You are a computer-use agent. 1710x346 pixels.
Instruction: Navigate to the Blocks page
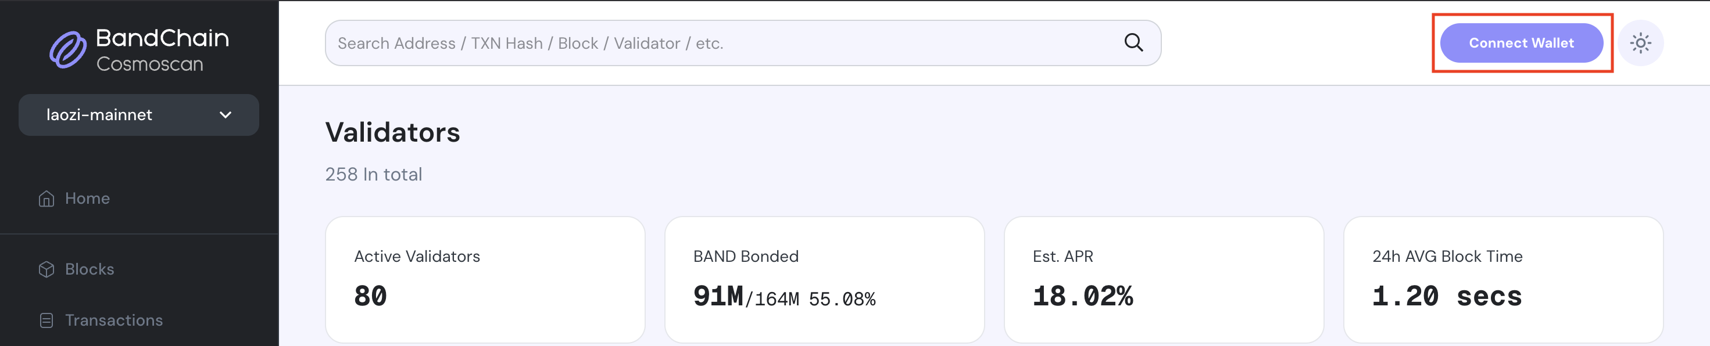point(90,269)
